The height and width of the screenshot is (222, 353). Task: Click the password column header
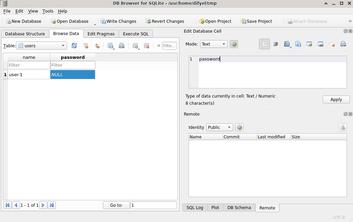73,57
